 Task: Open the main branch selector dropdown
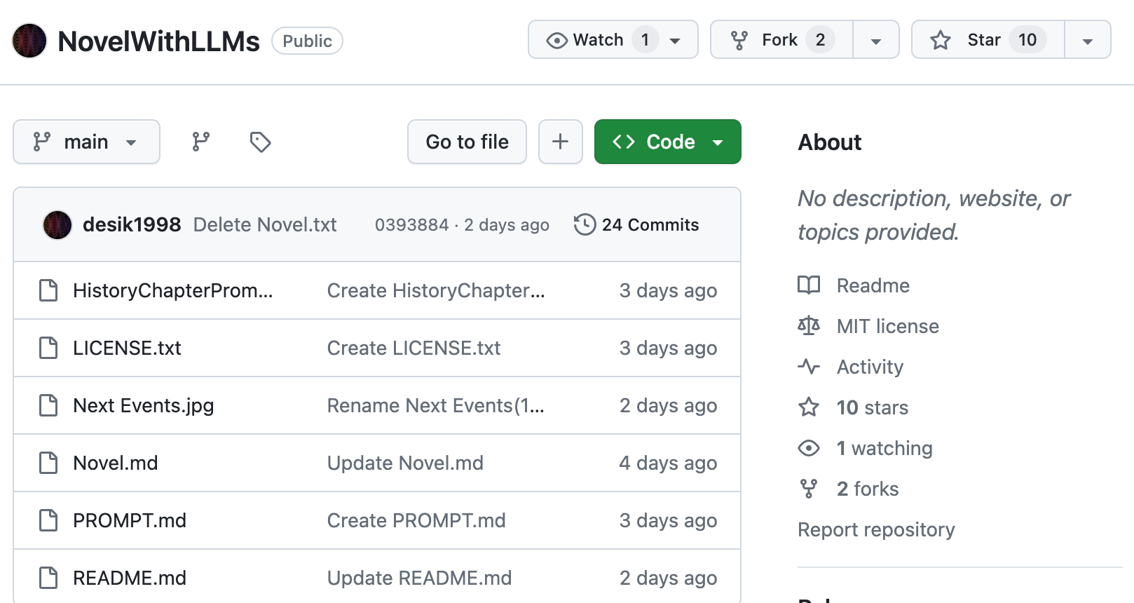86,142
